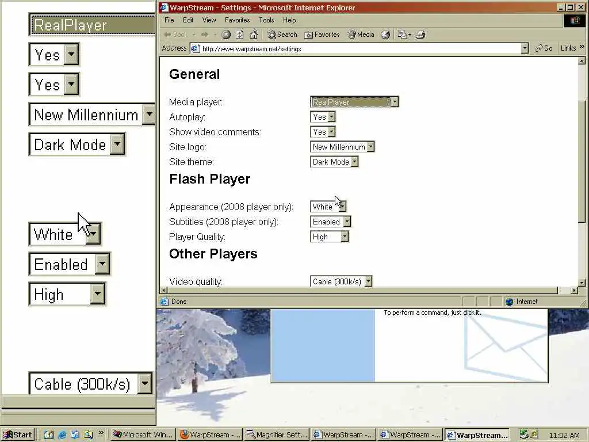Viewport: 589px width, 442px height.
Task: Open the Appearance dropdown showing White
Action: [x=328, y=207]
